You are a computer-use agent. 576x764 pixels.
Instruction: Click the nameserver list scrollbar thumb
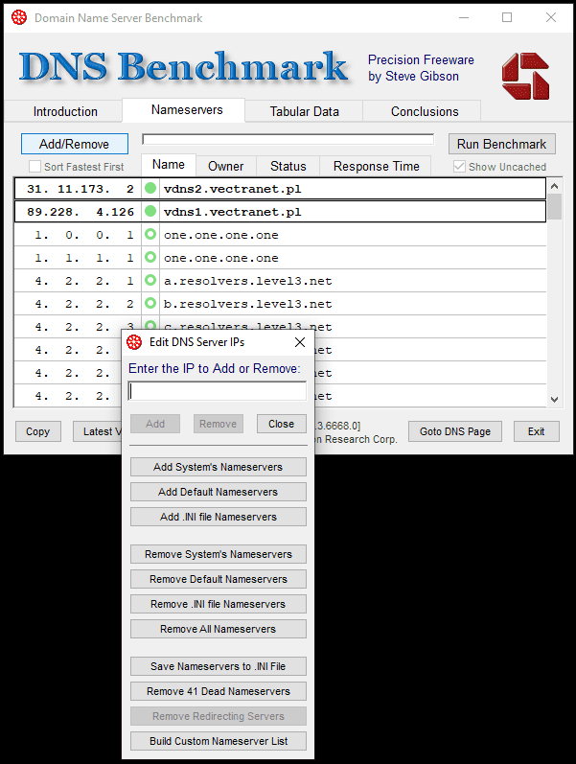554,207
